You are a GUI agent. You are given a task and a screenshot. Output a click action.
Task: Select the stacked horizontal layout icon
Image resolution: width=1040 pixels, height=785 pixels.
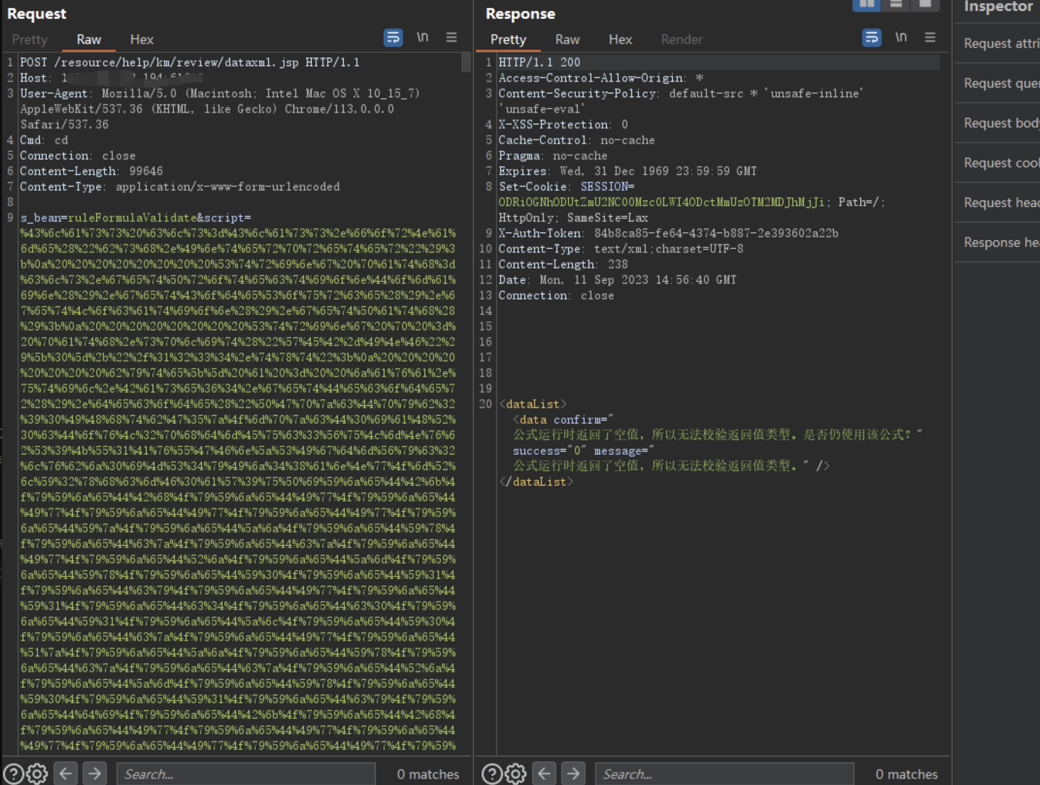896,5
